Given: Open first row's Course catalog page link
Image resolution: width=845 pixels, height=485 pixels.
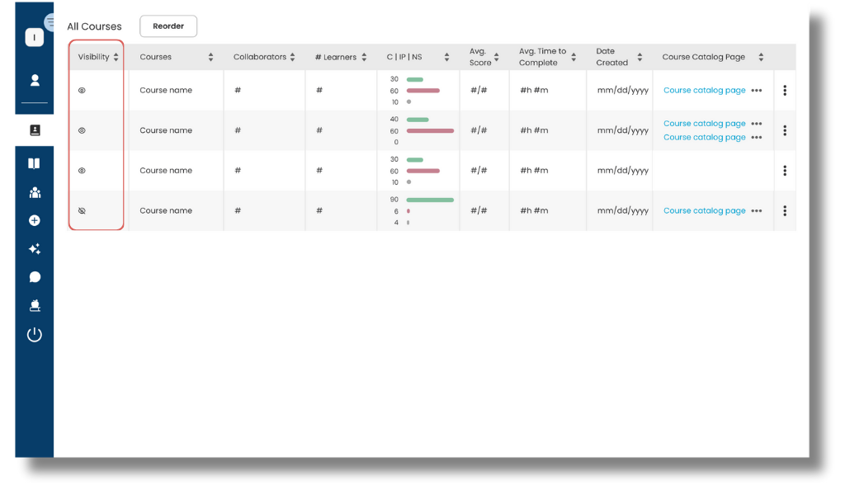Looking at the screenshot, I should [x=705, y=90].
